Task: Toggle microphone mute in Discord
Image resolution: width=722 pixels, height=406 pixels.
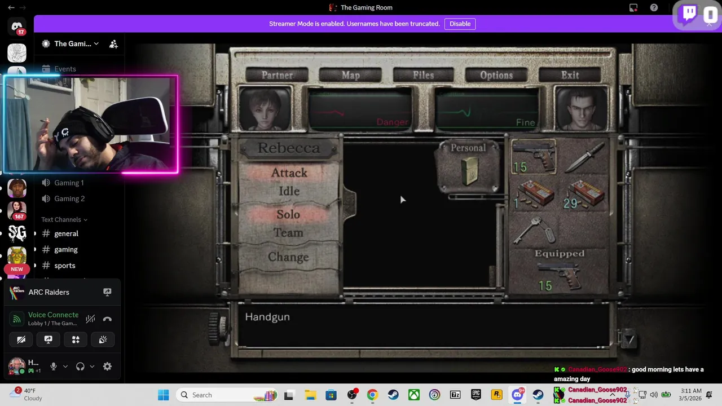Action: click(x=54, y=367)
